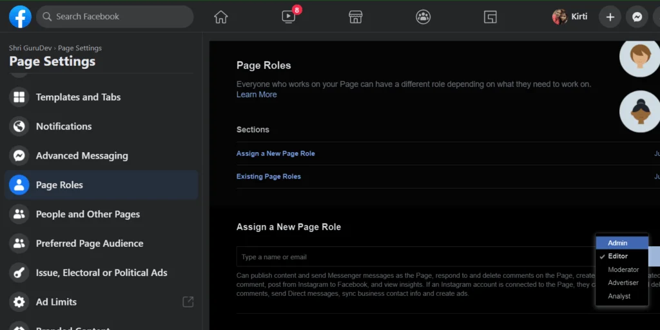Viewport: 660px width, 330px height.
Task: Open the Messenger icon
Action: [637, 17]
